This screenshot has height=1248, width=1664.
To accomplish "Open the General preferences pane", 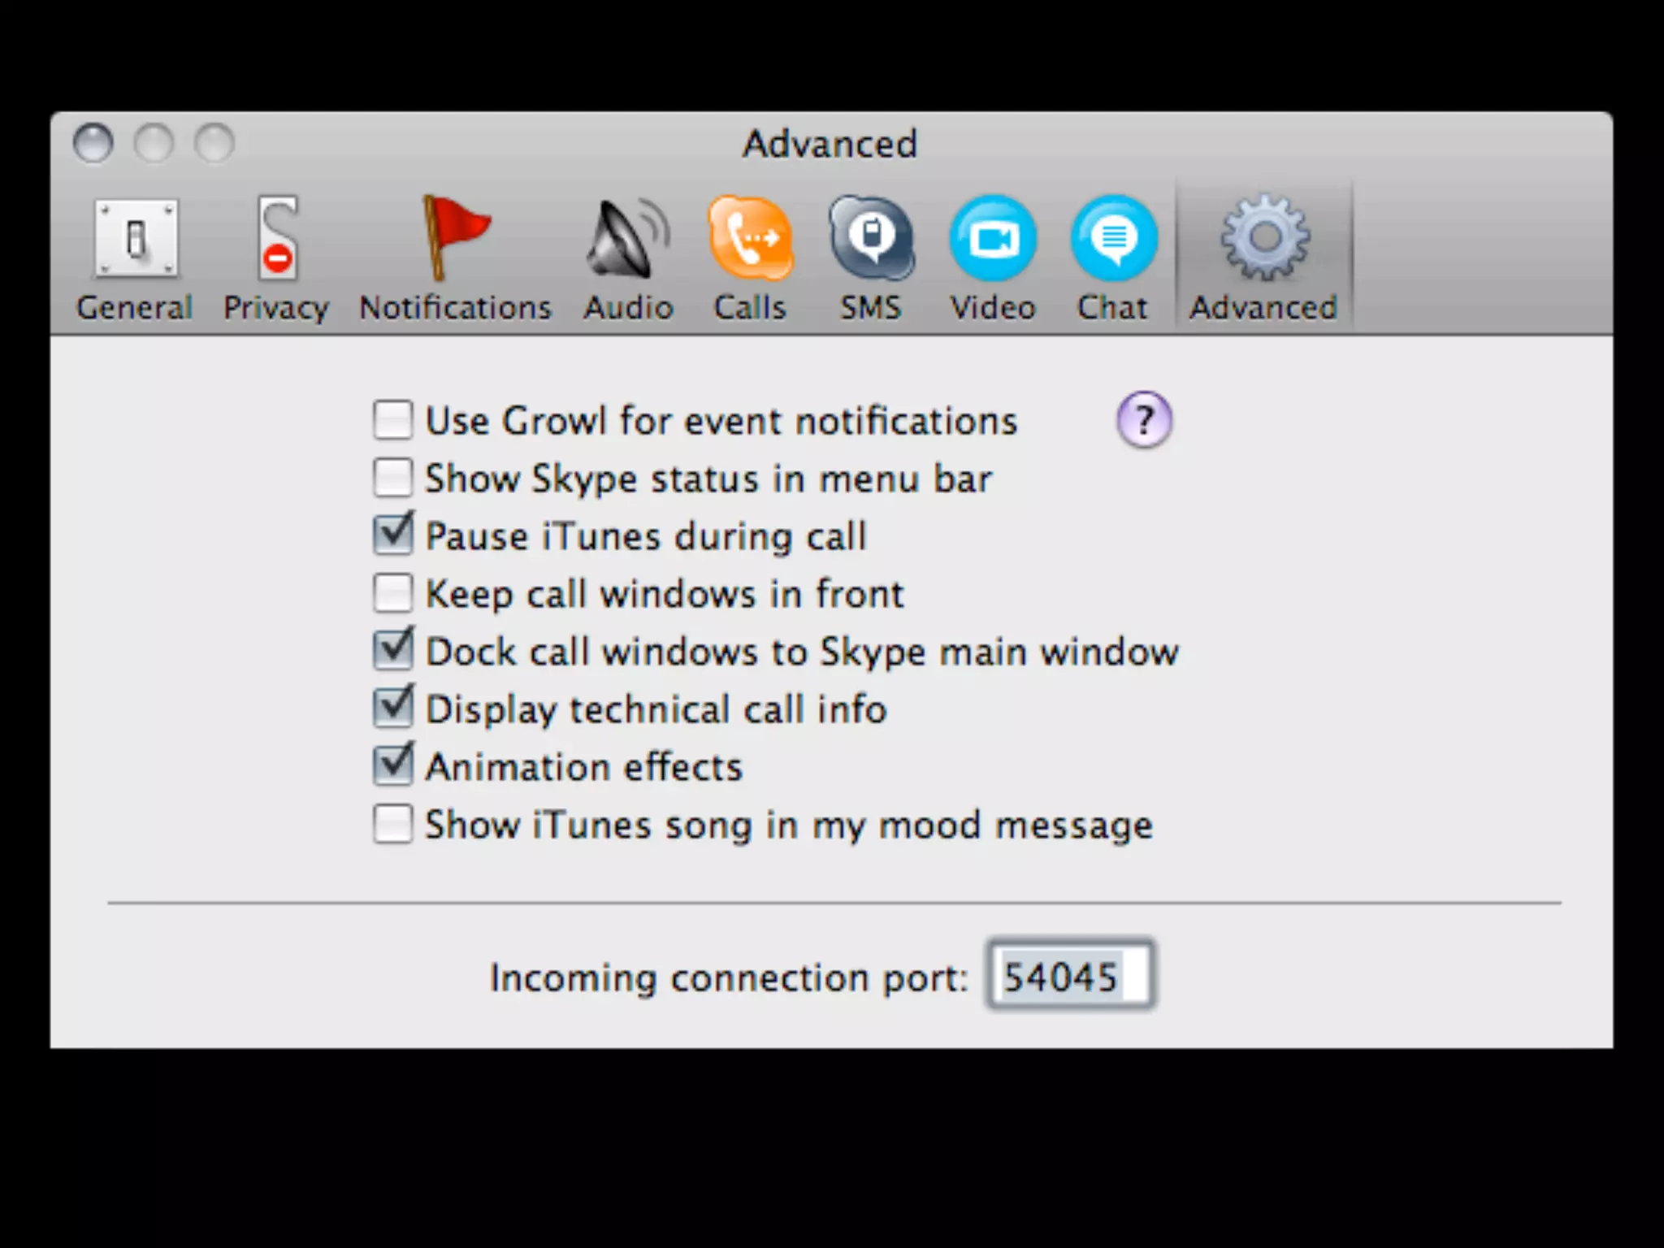I will point(135,259).
